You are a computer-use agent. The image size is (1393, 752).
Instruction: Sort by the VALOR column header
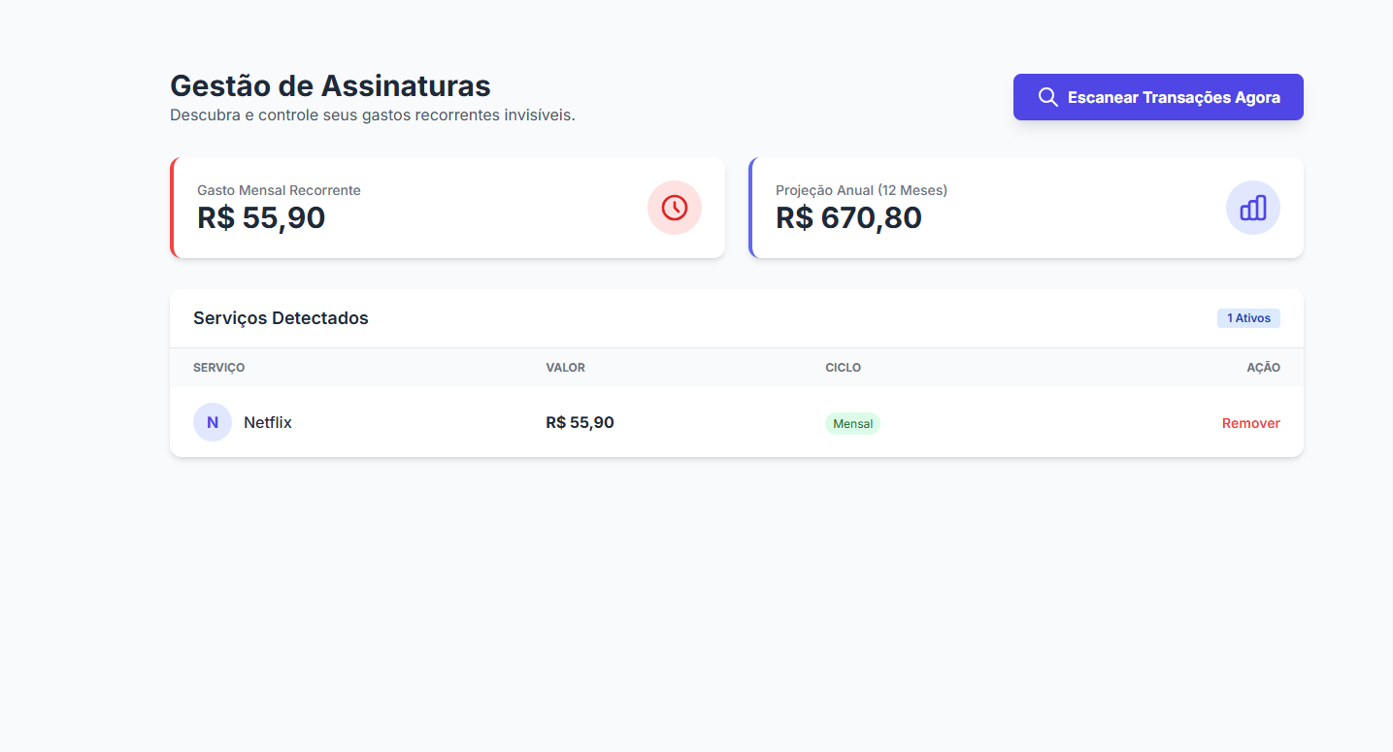point(565,367)
